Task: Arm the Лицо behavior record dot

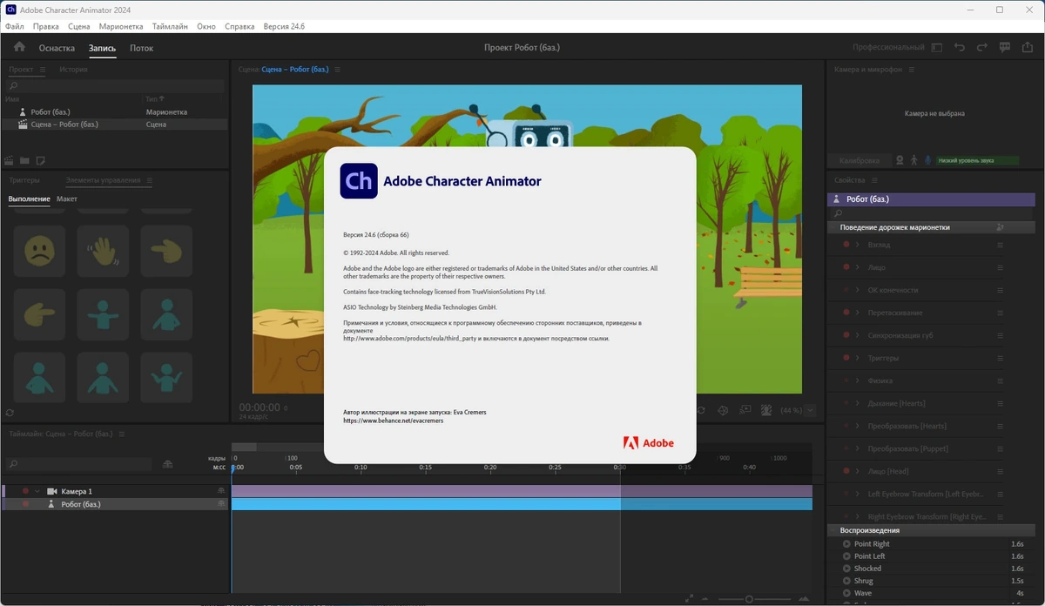Action: coord(846,267)
